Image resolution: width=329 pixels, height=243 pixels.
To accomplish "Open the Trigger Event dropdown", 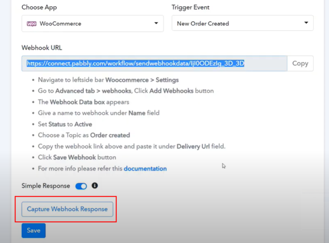I will coord(242,23).
